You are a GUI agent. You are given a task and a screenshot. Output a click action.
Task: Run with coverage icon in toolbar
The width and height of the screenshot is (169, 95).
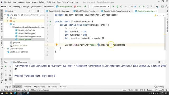click(121, 7)
